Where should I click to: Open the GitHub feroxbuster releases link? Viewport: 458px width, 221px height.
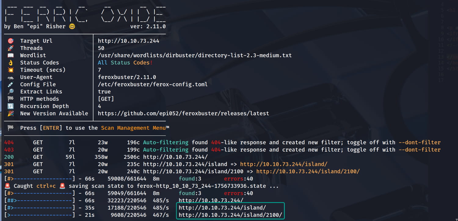(183, 114)
